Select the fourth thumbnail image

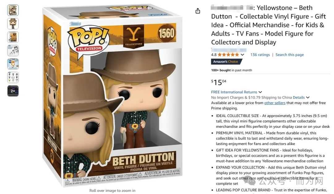(x=13, y=51)
